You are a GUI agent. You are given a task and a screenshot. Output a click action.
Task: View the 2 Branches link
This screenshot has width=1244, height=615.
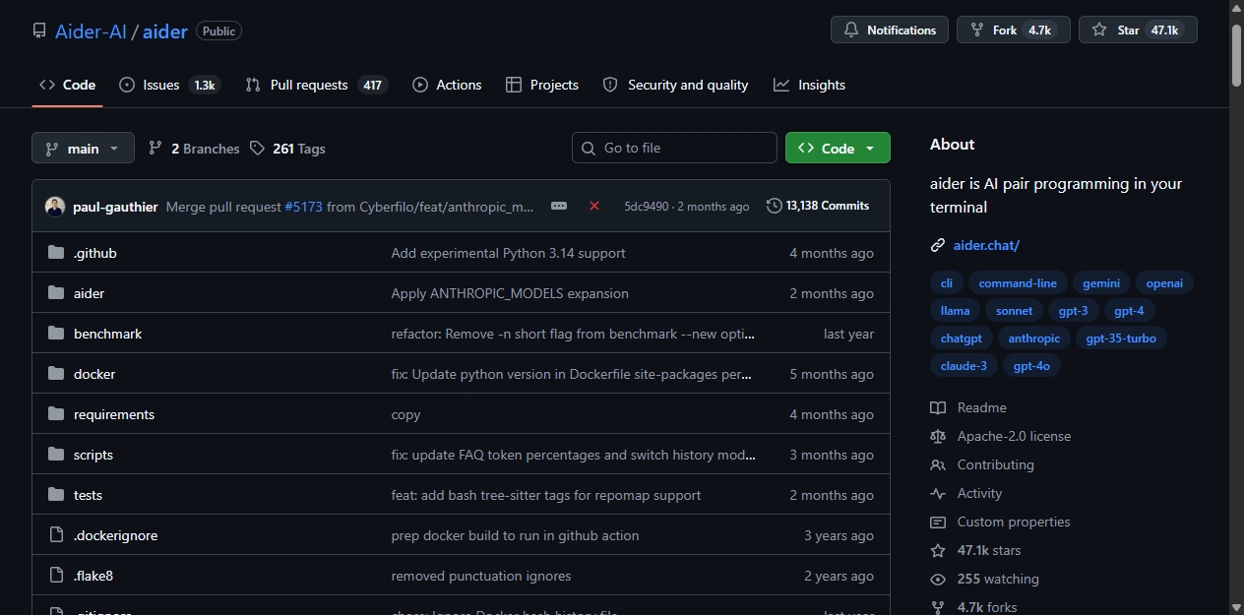coord(194,149)
